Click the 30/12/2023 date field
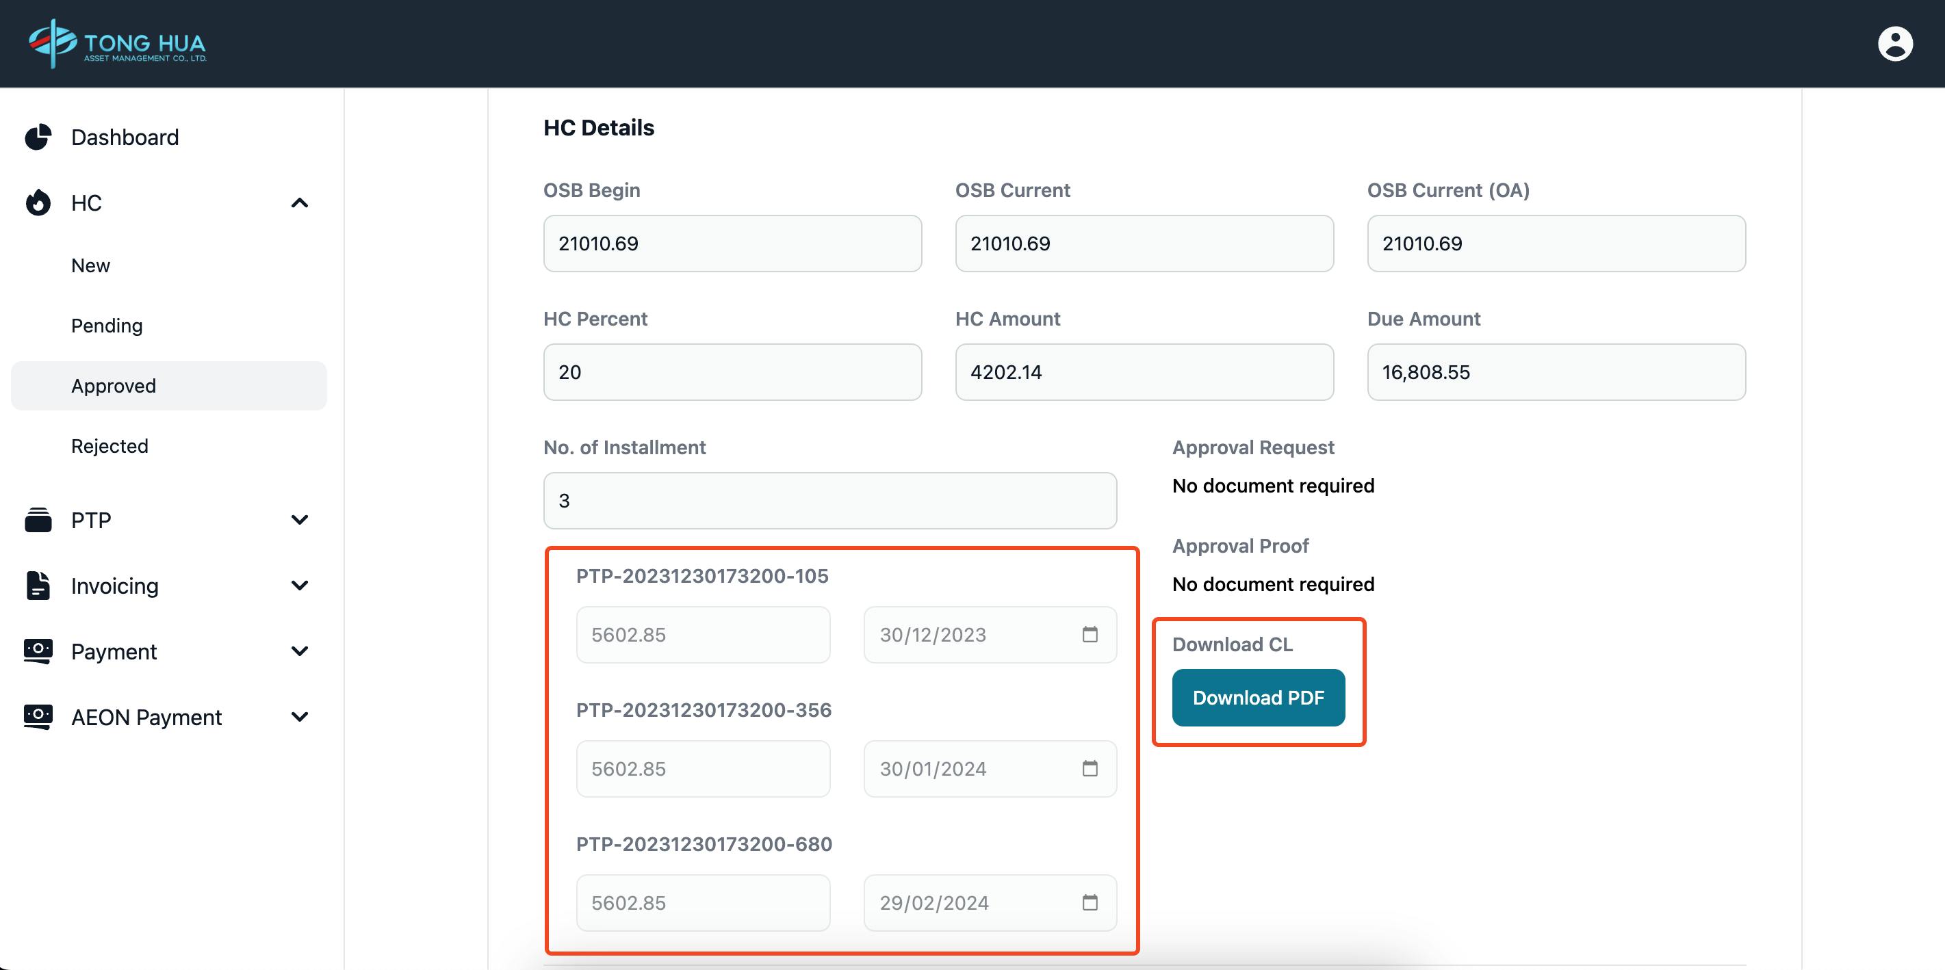This screenshot has height=970, width=1945. 990,635
